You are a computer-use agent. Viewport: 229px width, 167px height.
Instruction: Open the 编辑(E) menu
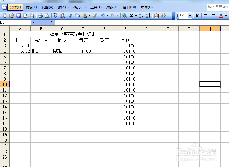(x=31, y=7)
